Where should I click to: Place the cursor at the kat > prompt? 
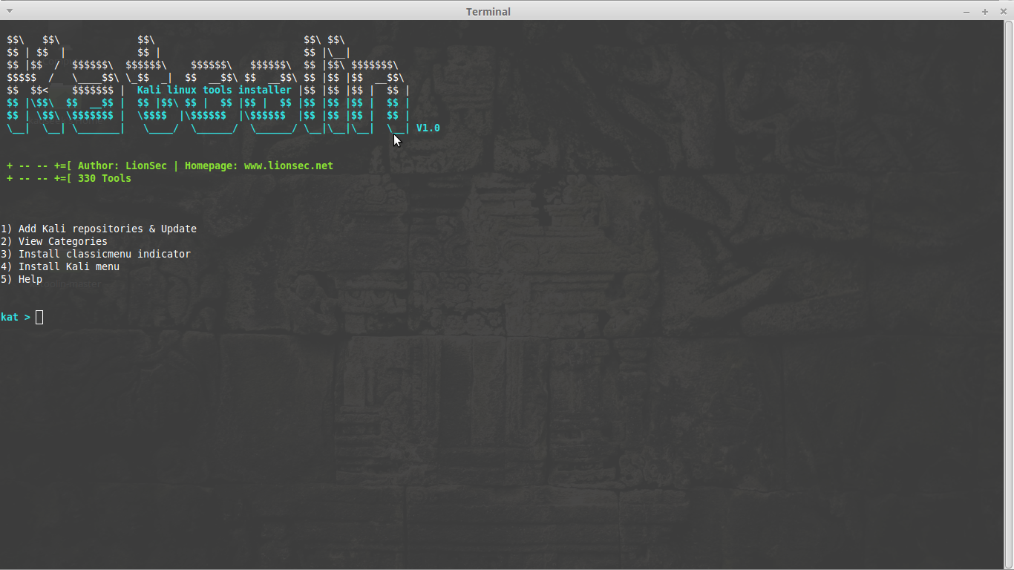[x=15, y=317]
